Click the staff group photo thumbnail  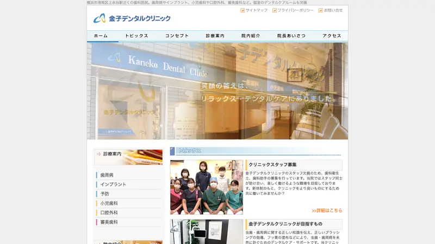207,187
